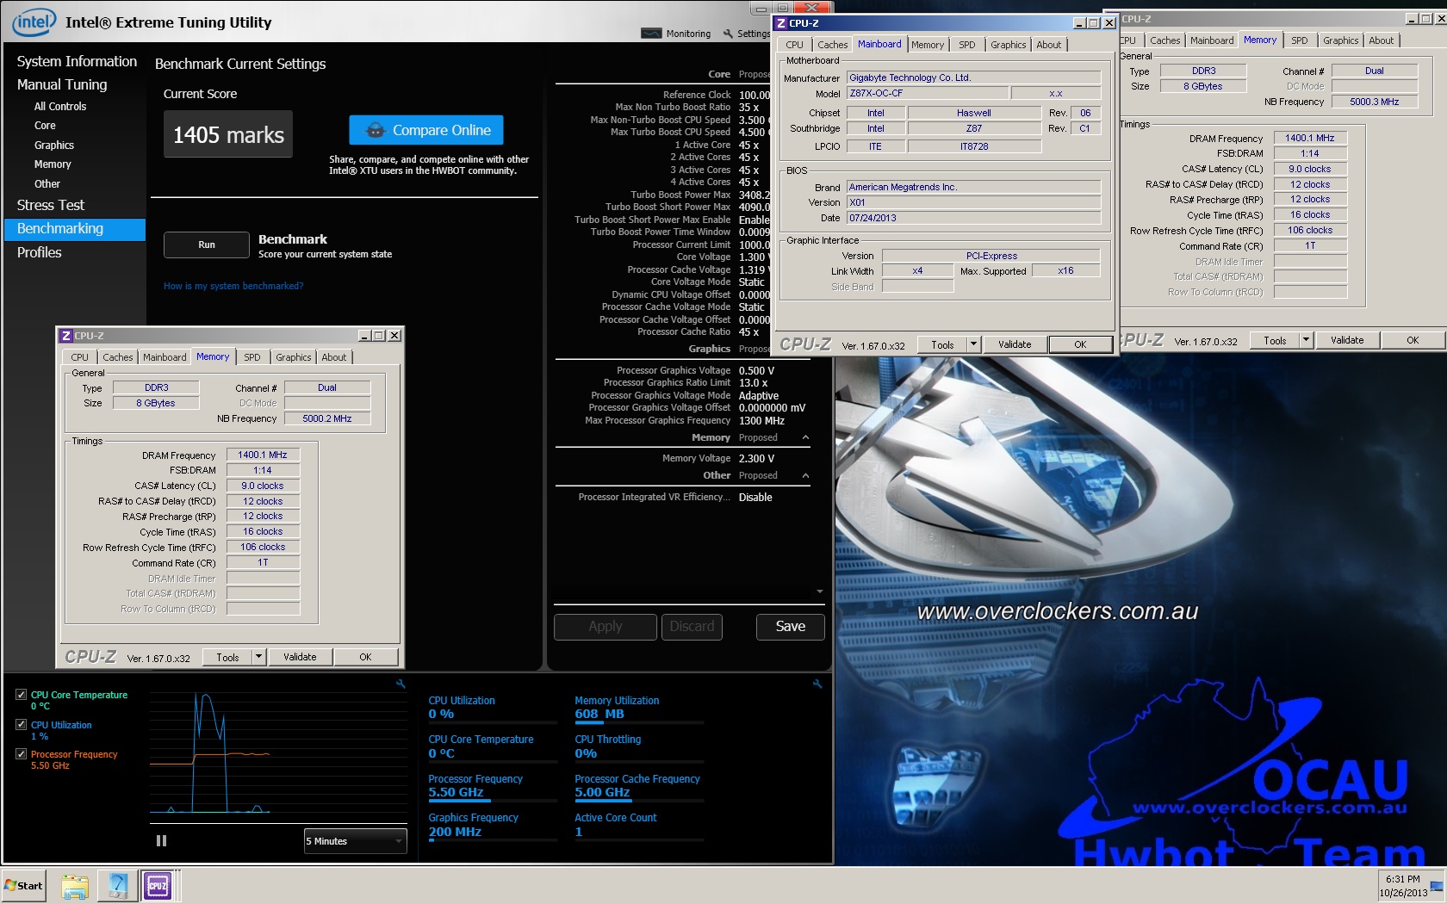The width and height of the screenshot is (1447, 904).
Task: Switch to About tab in Mainboard CPU-Z window
Action: (x=1049, y=45)
